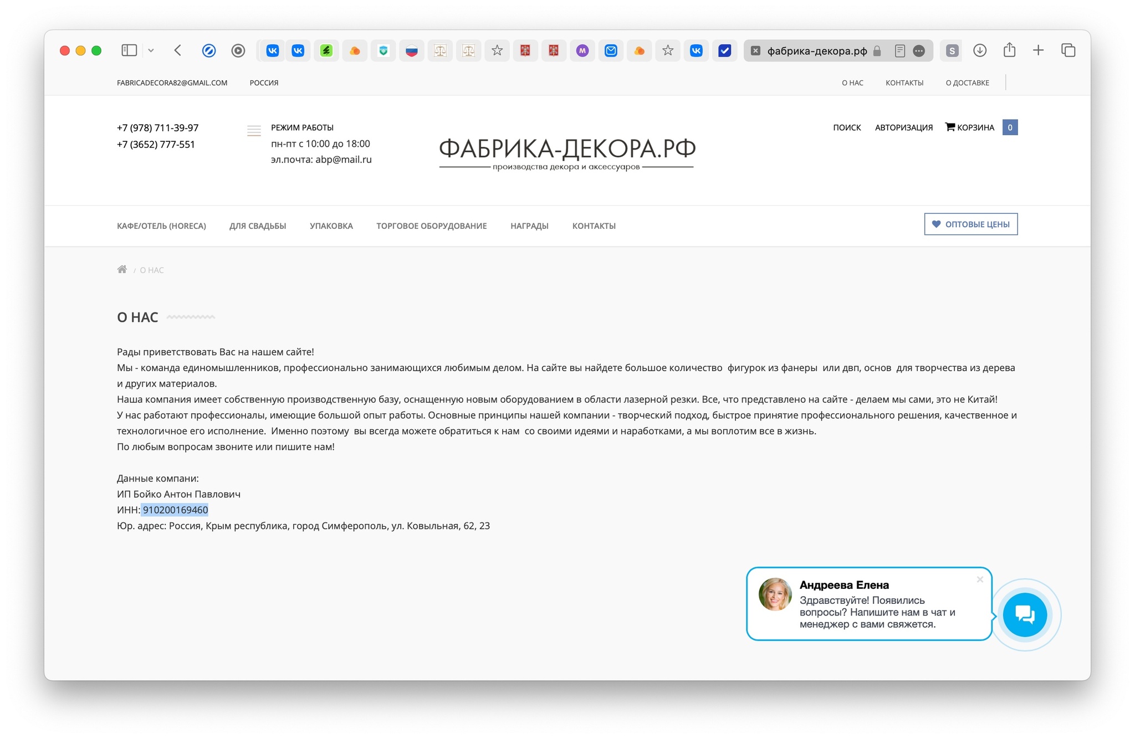1135x739 pixels.
Task: Click the О НАС page heading
Action: [137, 317]
